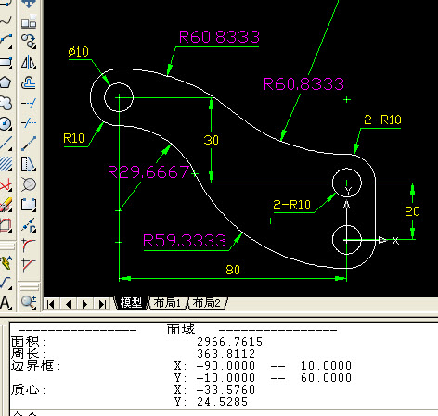This screenshot has width=438, height=416.
Task: Click the 30 vertical dimension text
Action: point(212,140)
